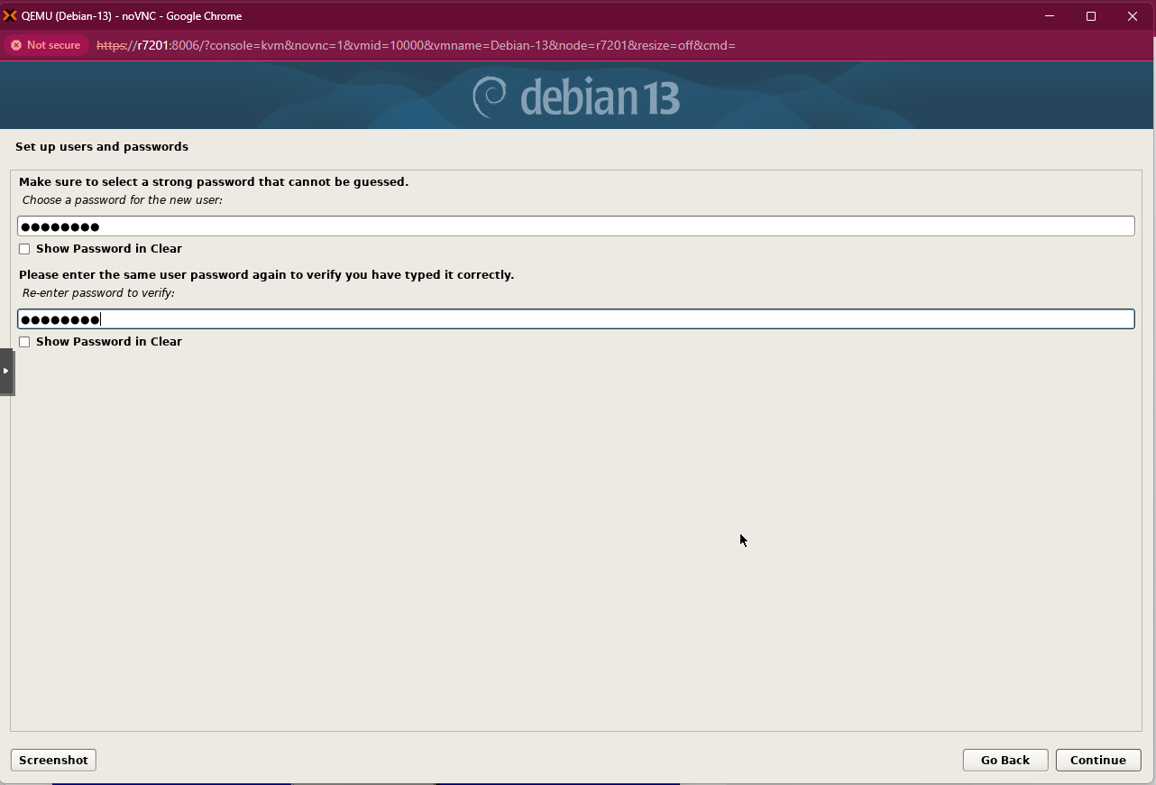Focus the Re-enter password to verify field

tap(575, 319)
